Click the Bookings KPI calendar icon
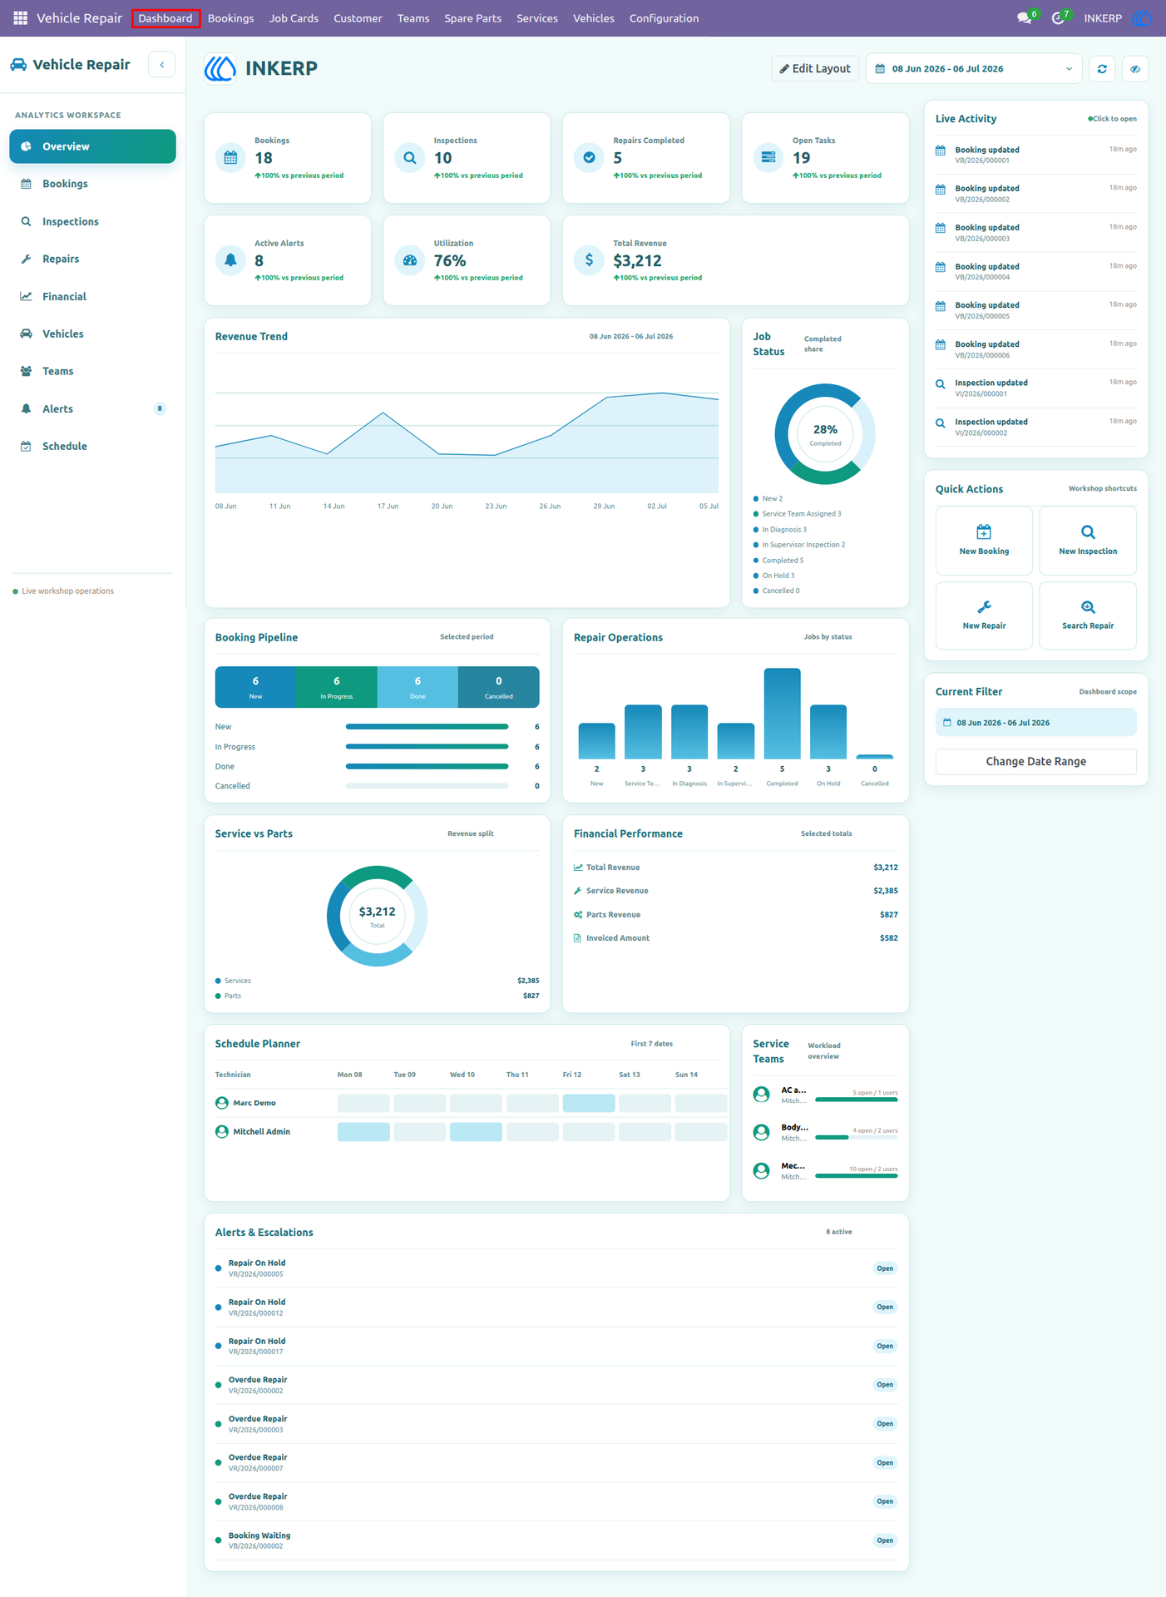The image size is (1166, 1597). point(230,157)
